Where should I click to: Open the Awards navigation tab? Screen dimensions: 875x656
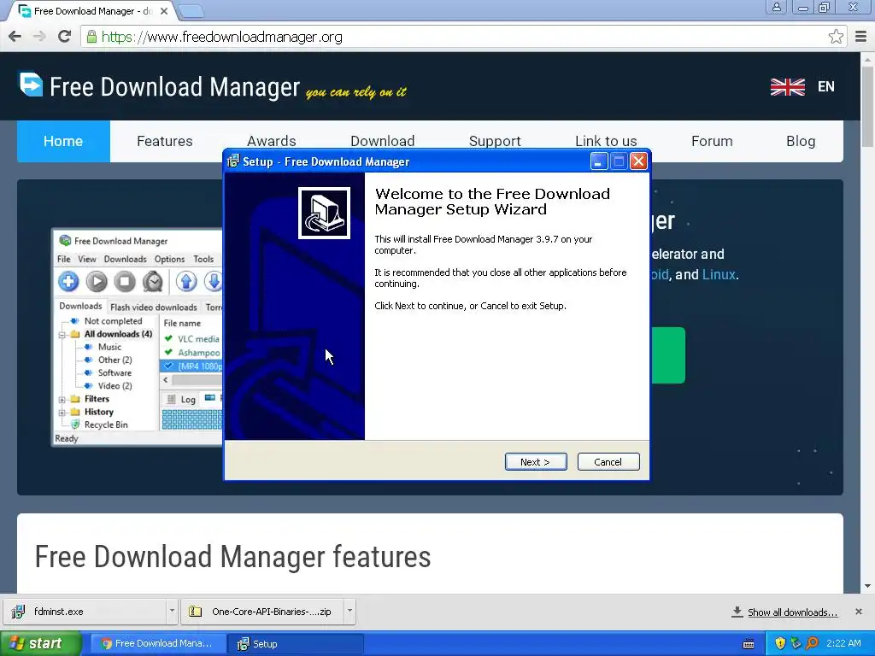[271, 141]
